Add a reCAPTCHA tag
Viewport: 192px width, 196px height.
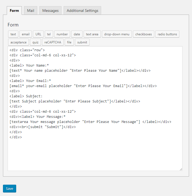point(53,42)
